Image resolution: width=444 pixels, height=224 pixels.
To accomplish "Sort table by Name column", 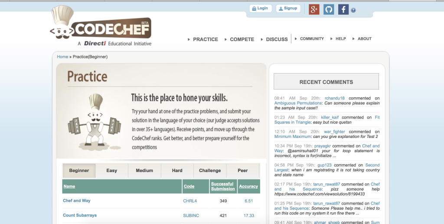I will [x=69, y=186].
